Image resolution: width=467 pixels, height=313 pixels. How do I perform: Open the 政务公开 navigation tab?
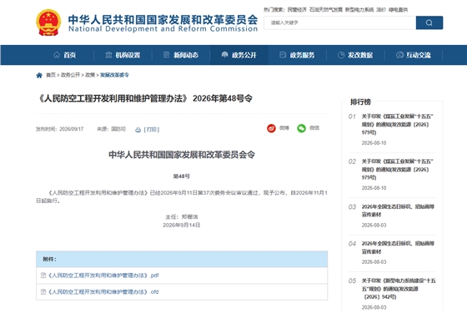[x=239, y=55]
